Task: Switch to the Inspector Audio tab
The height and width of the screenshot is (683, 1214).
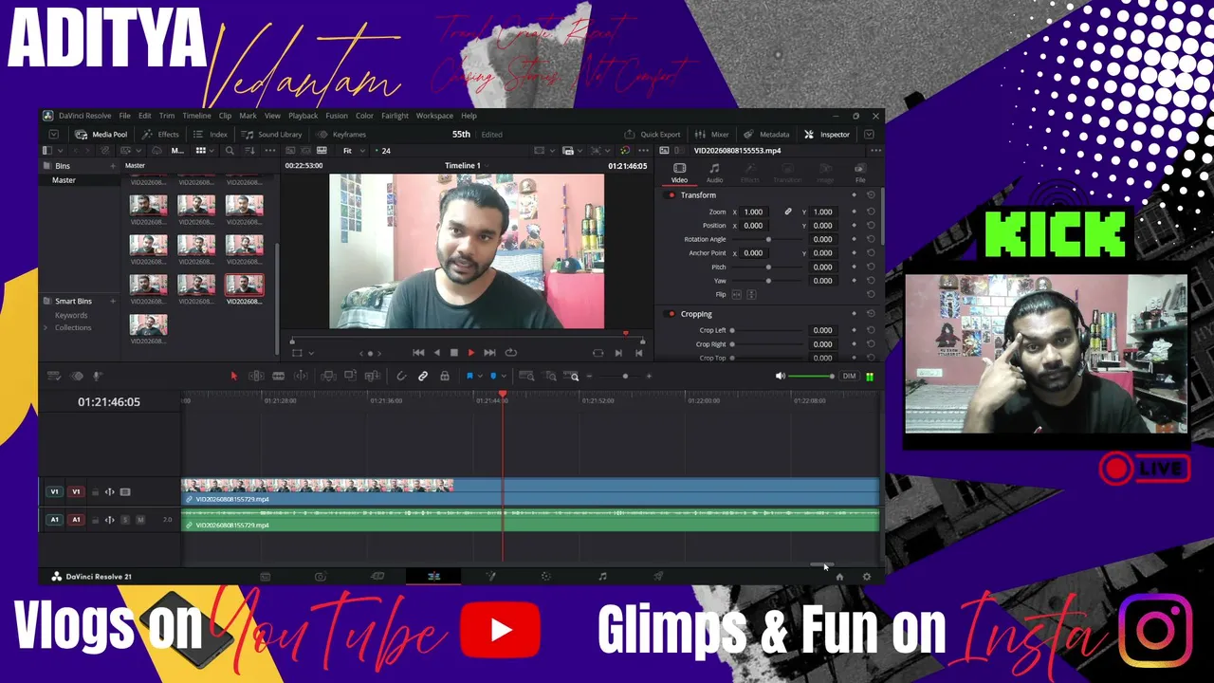Action: pos(714,173)
